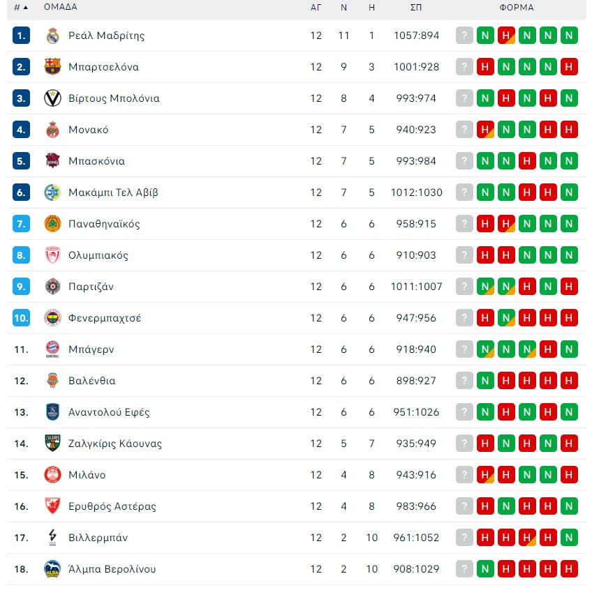The height and width of the screenshot is (590, 592).
Task: Sort table by the # rank column
Action: pos(21,8)
